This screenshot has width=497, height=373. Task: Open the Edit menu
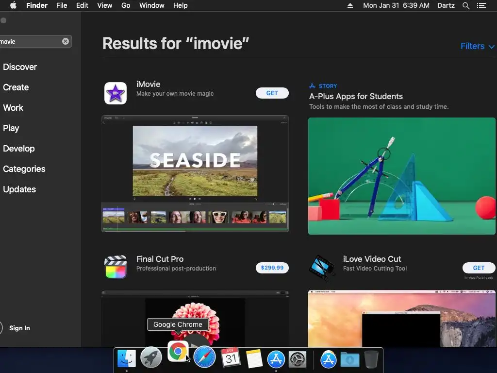[x=82, y=5]
